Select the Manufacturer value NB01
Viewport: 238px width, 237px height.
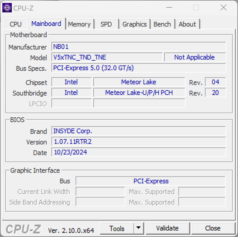(x=138, y=47)
